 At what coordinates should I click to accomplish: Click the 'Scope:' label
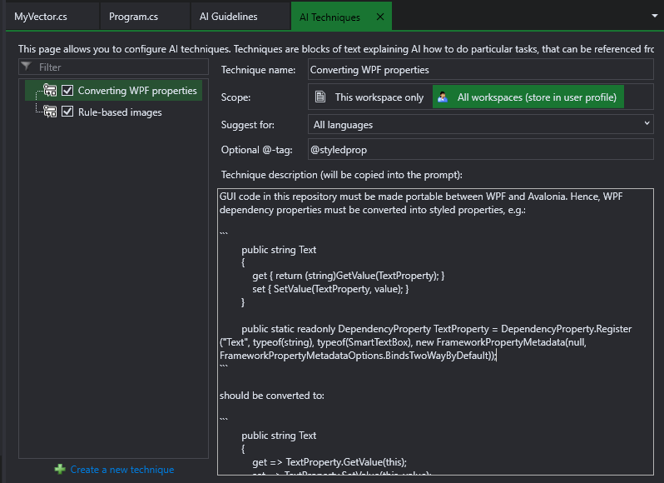tap(235, 97)
